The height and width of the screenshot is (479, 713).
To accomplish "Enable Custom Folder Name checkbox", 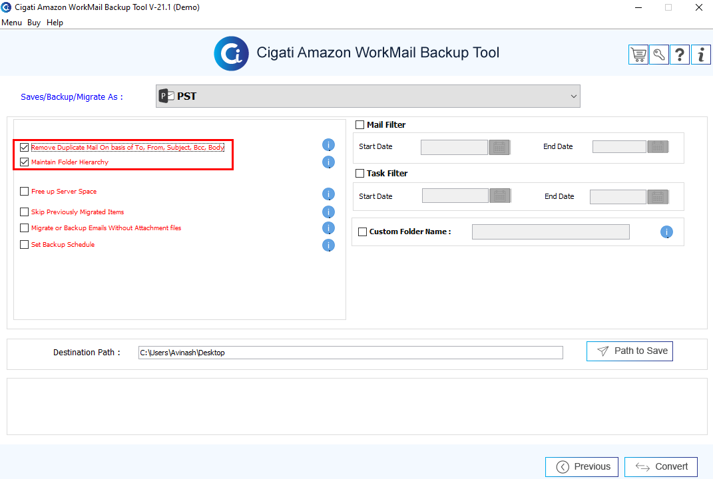I will click(362, 232).
